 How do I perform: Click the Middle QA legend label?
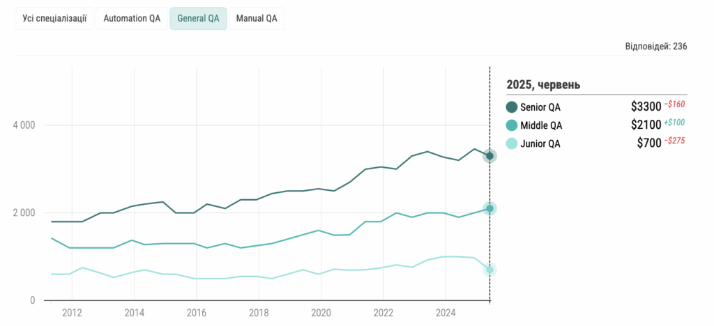point(541,125)
